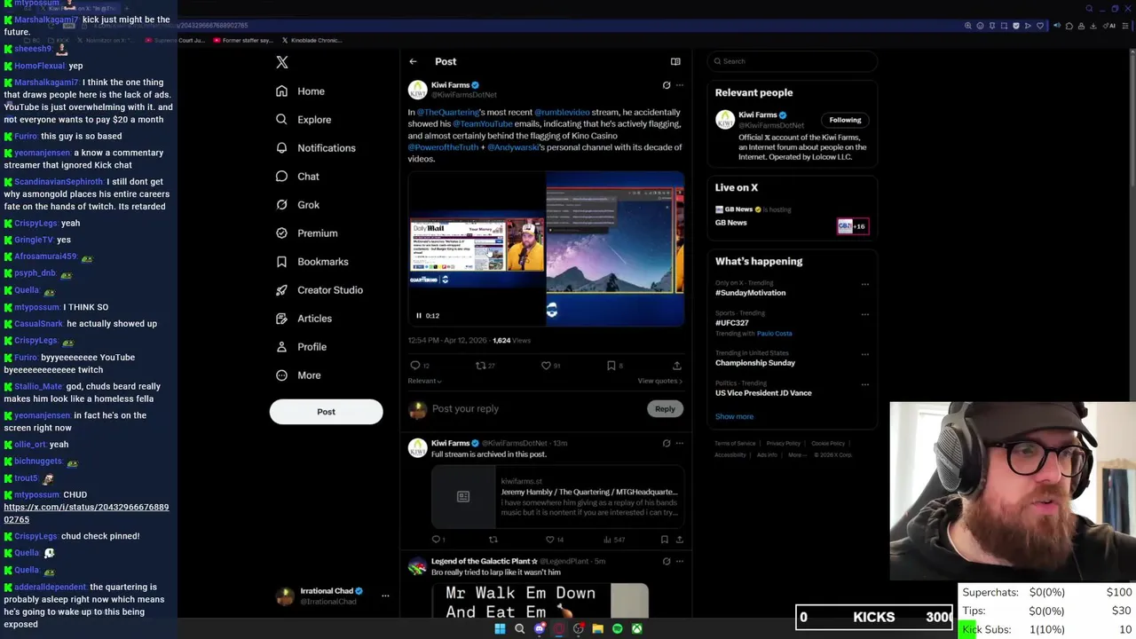Open Notifications in sidebar
Viewport: 1136px width, 639px height.
(x=315, y=148)
